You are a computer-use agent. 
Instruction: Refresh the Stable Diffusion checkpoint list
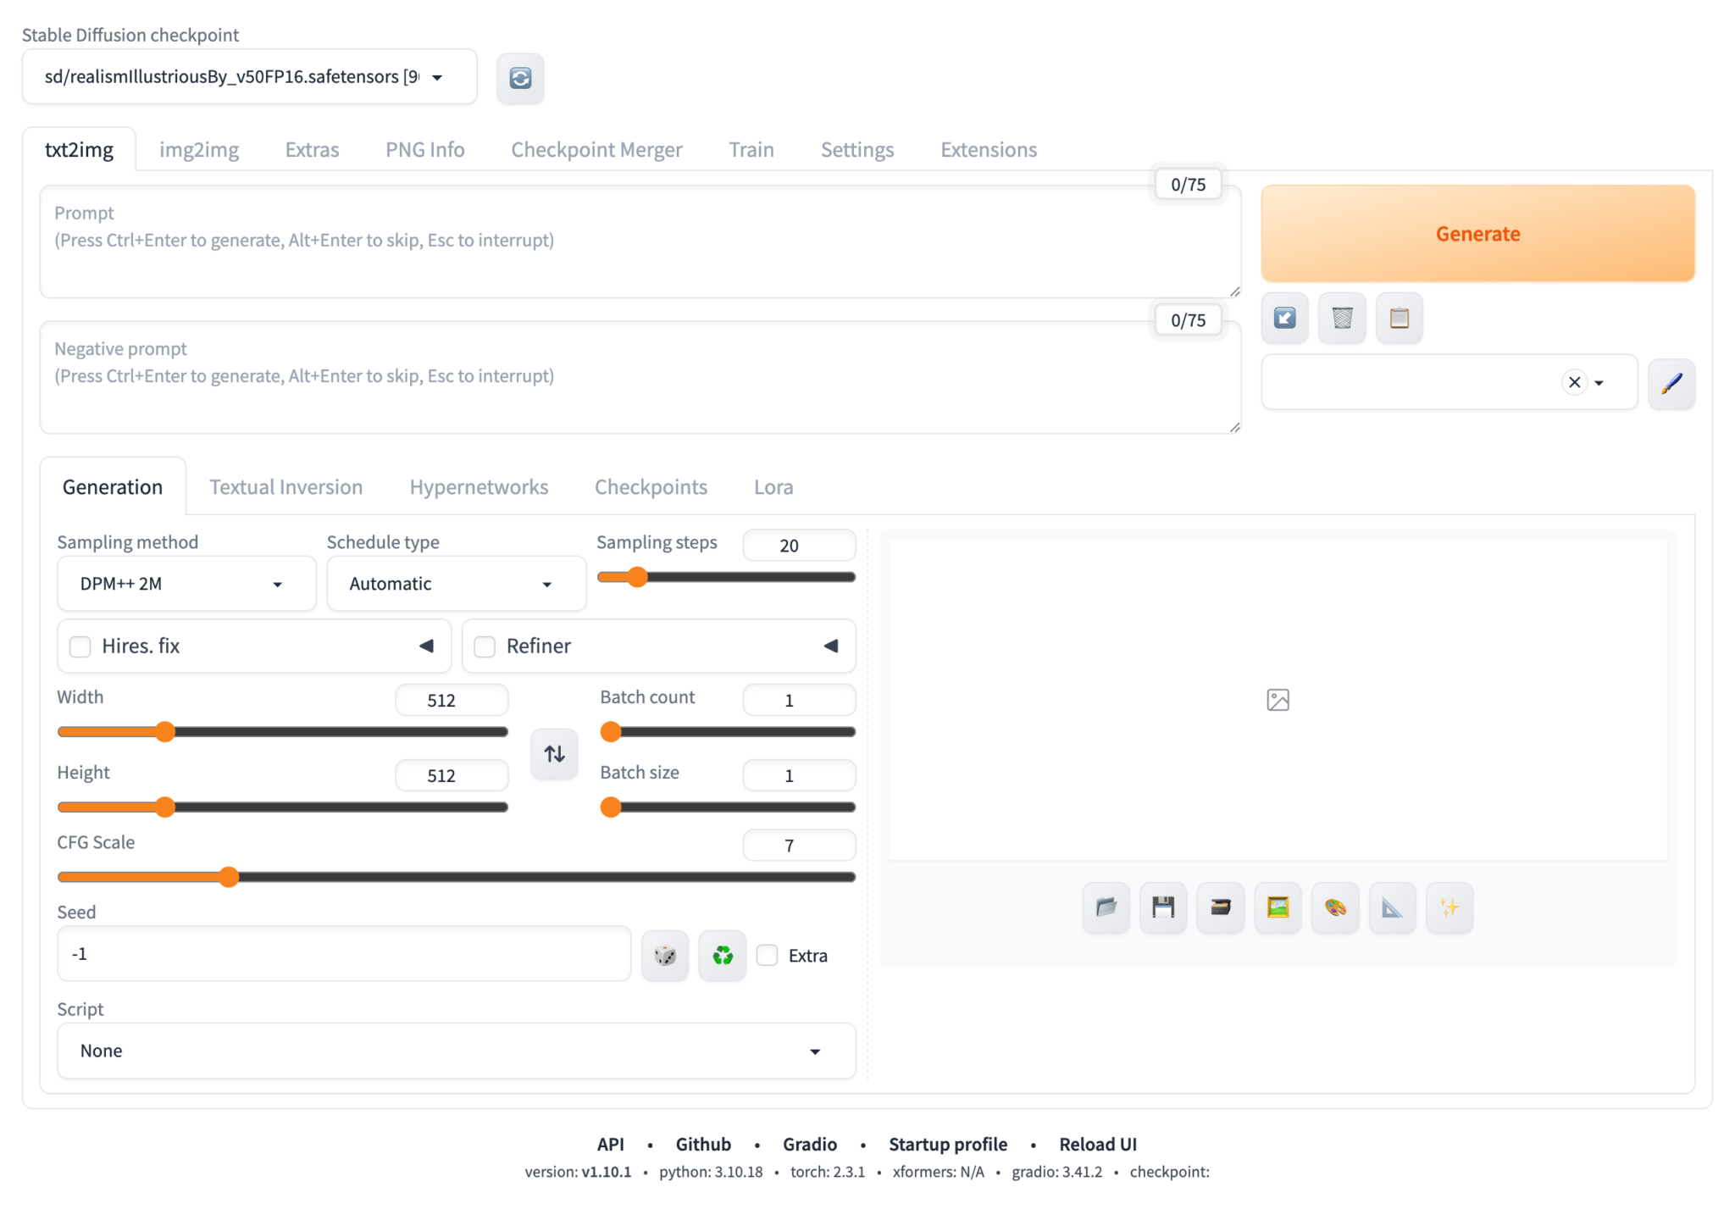[520, 78]
